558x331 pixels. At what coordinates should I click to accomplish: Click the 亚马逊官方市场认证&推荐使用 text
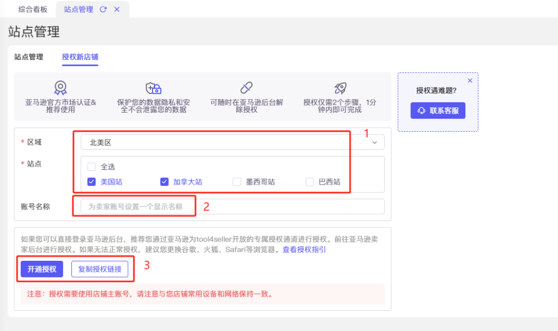[60, 106]
